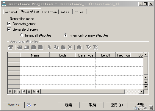Click the Length column header
Image resolution: width=155 pixels, height=111 pixels.
click(x=106, y=55)
